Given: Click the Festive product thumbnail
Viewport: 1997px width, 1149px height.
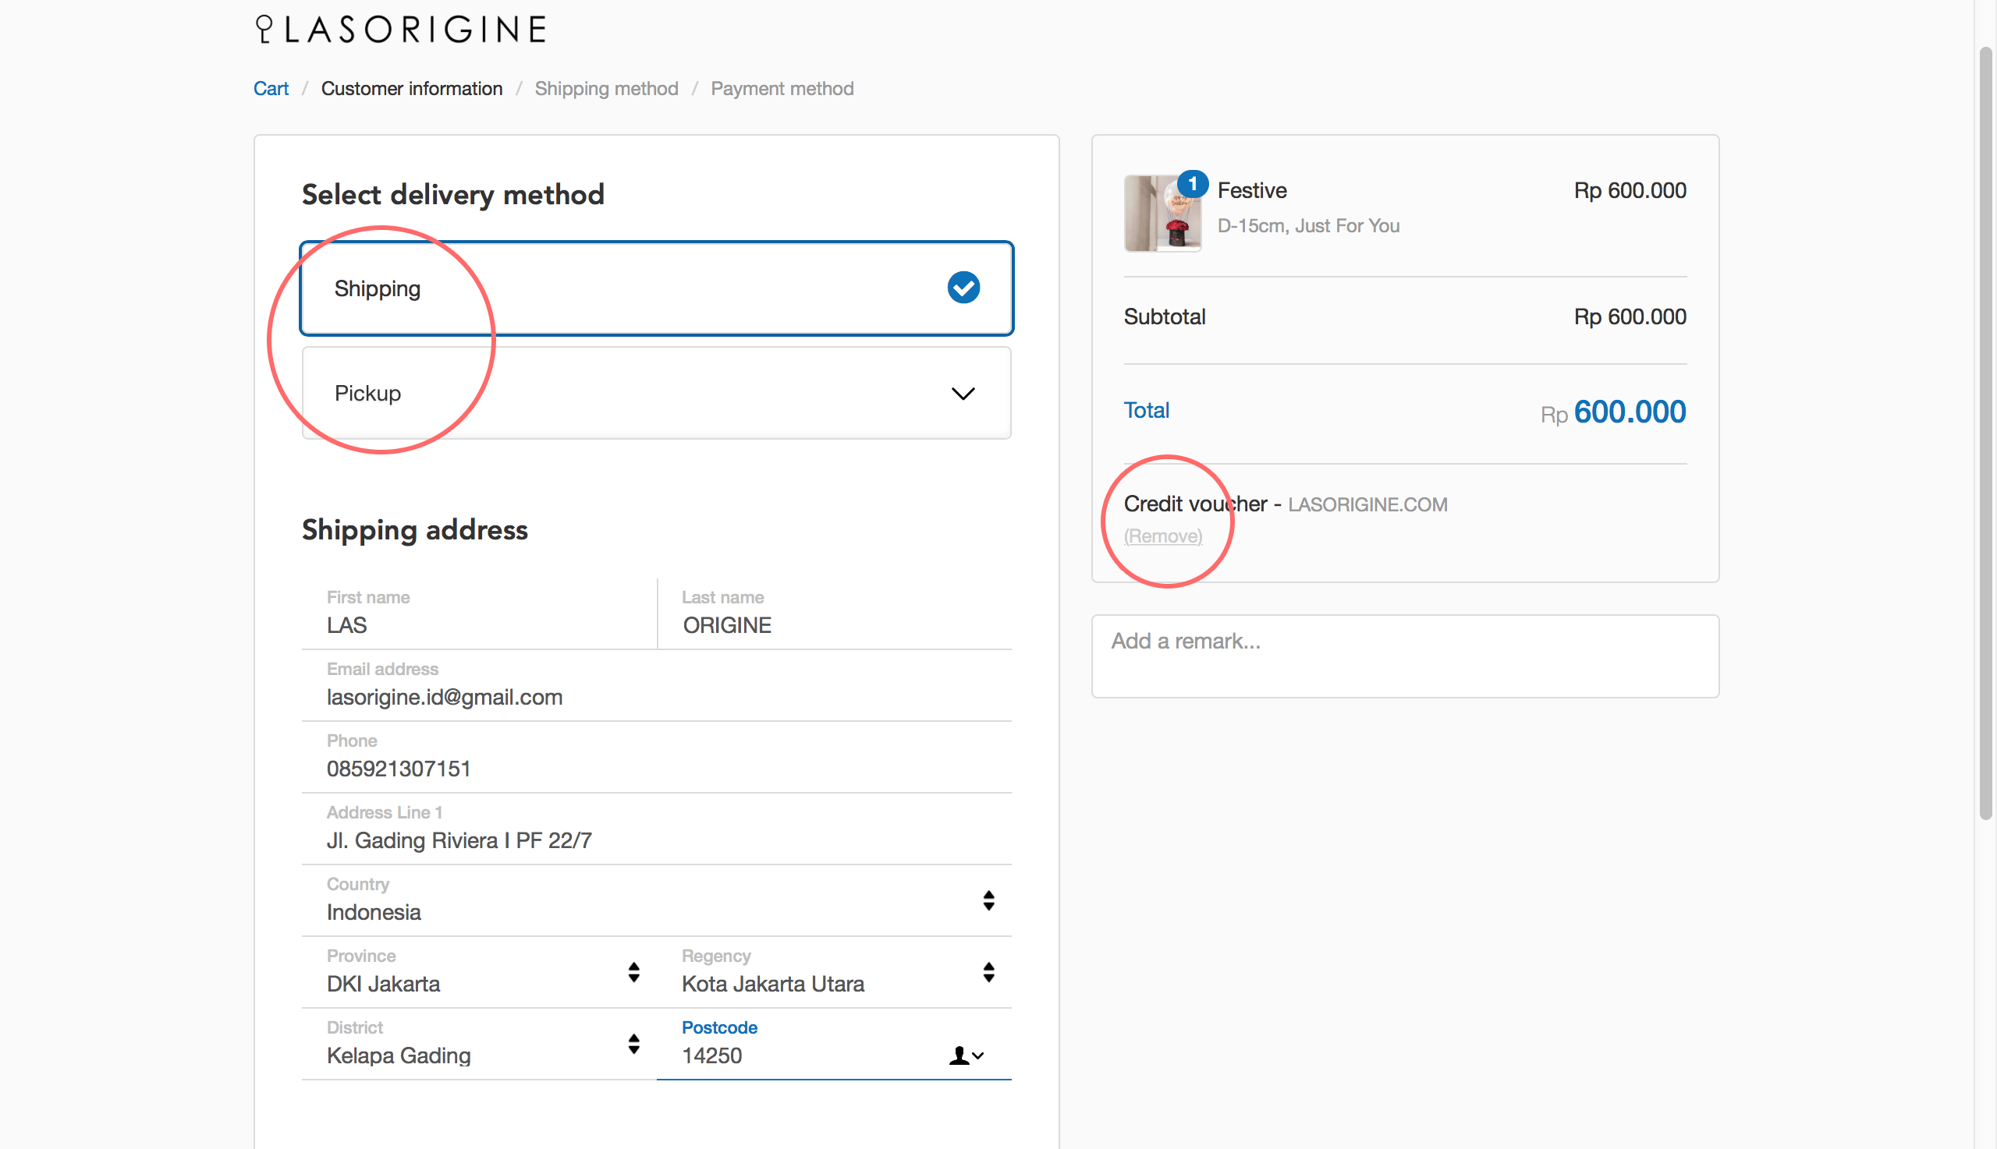Looking at the screenshot, I should 1162,213.
